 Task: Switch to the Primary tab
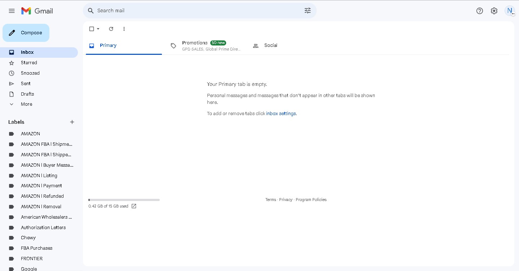pos(124,46)
